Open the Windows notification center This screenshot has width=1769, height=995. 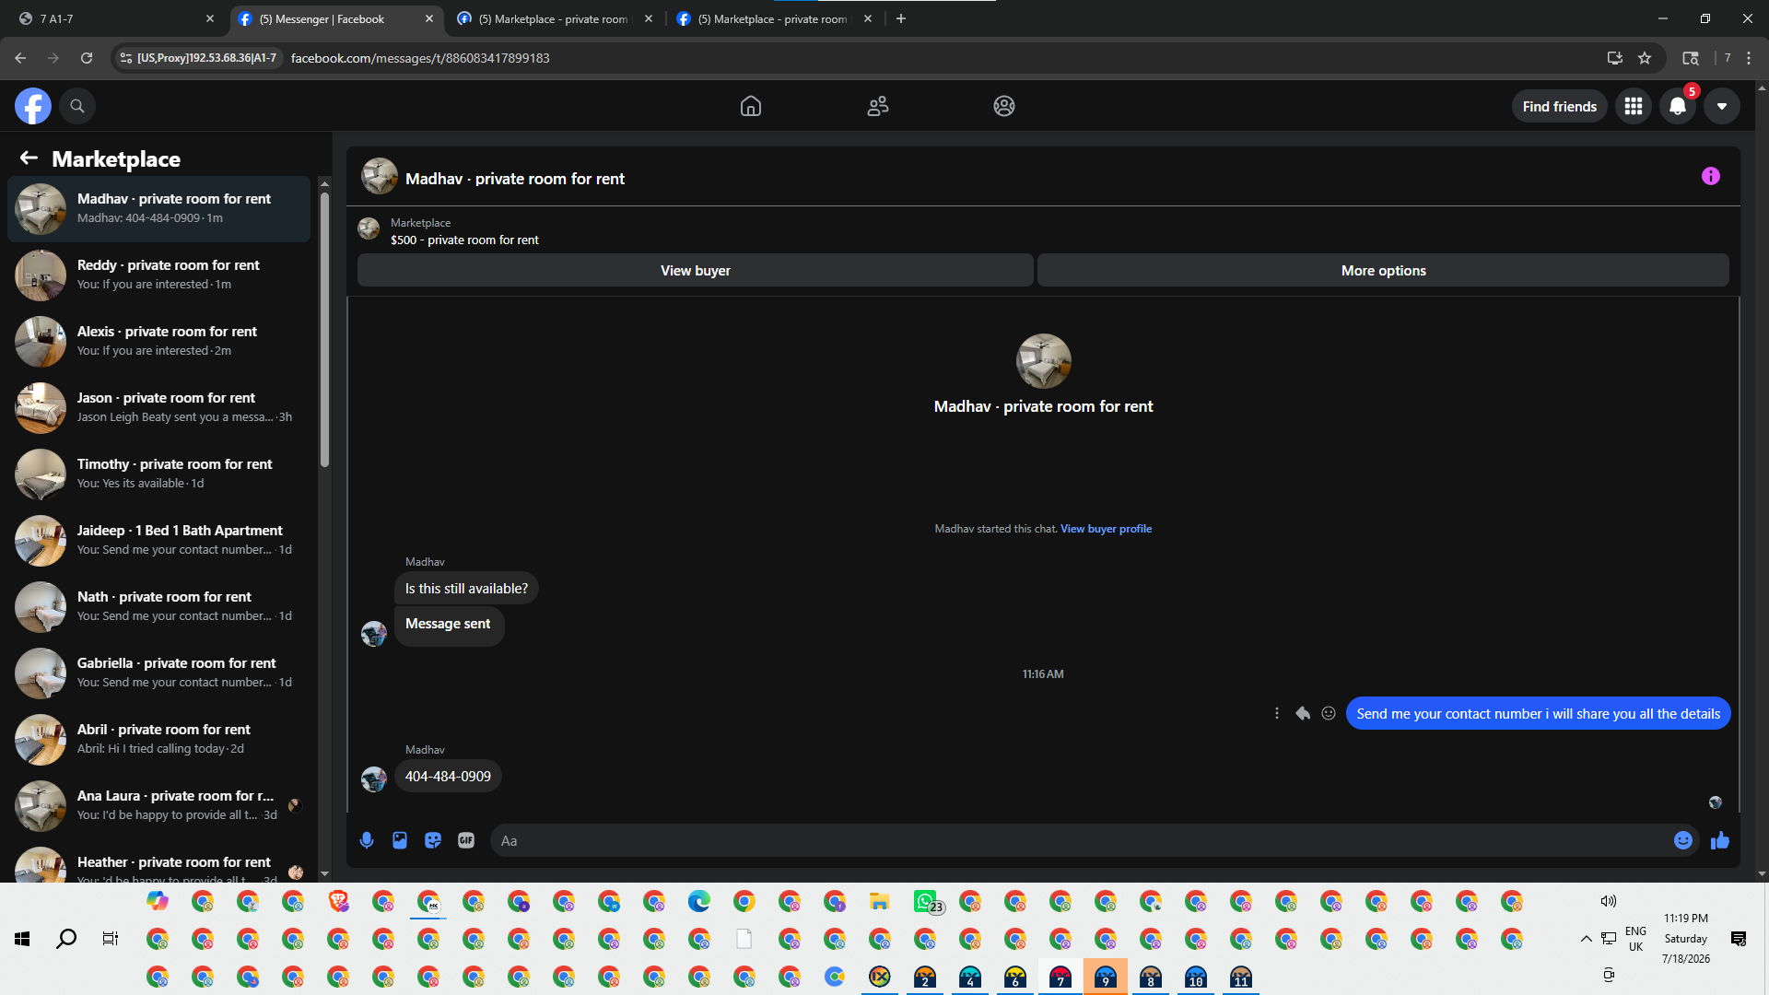pos(1739,939)
